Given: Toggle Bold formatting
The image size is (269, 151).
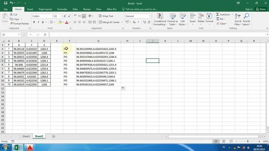Looking at the screenshot, I should tap(34, 22).
